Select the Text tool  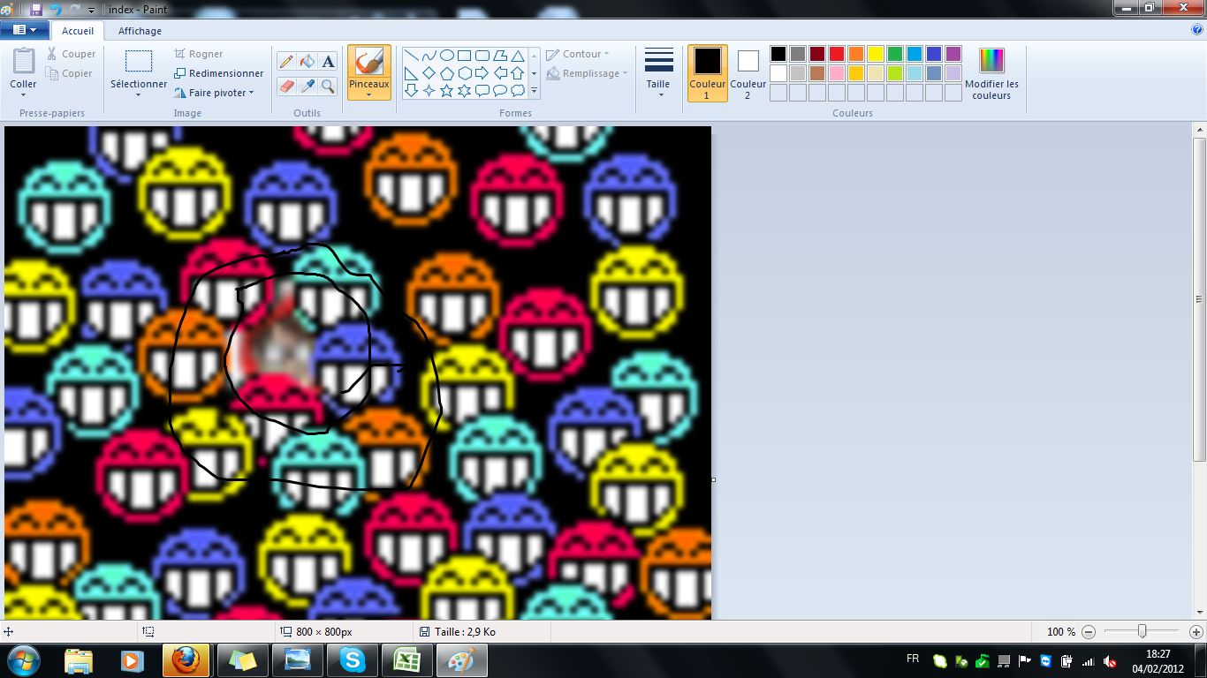tap(328, 62)
